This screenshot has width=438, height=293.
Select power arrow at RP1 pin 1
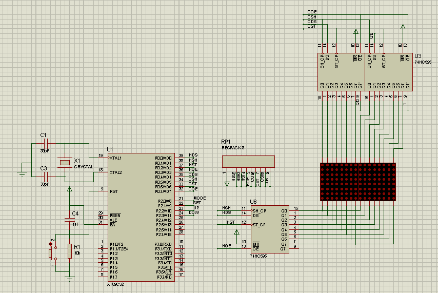pyautogui.click(x=227, y=184)
